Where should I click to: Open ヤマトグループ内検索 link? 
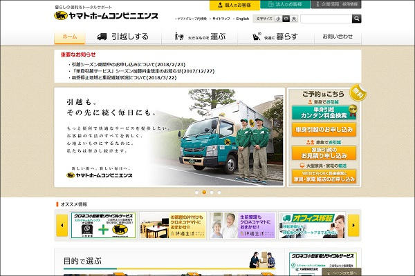click(192, 19)
